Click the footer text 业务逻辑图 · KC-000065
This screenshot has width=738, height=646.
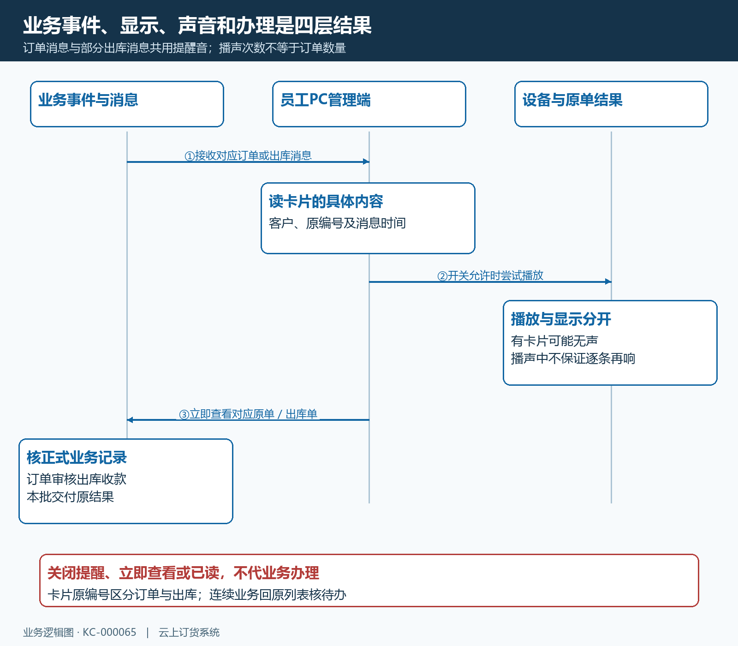coord(80,632)
